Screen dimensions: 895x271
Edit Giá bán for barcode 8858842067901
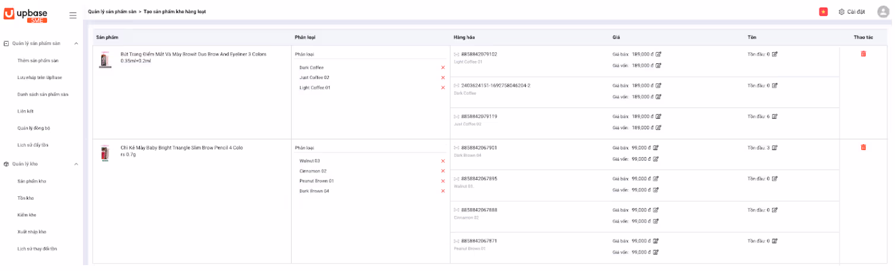[x=656, y=148]
